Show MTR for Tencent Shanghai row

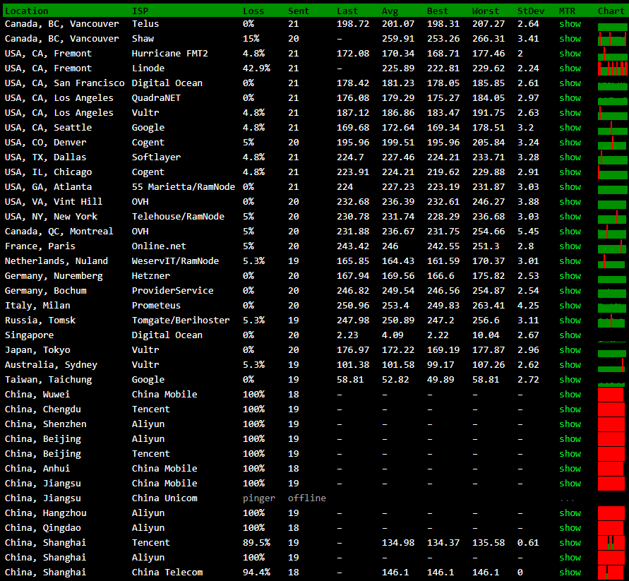[570, 542]
